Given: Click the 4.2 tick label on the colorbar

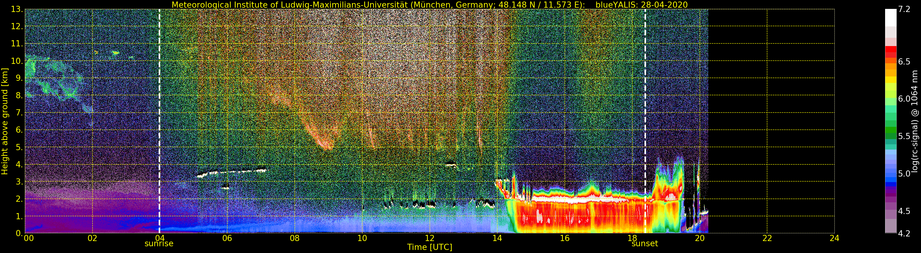Looking at the screenshot, I should pos(904,233).
